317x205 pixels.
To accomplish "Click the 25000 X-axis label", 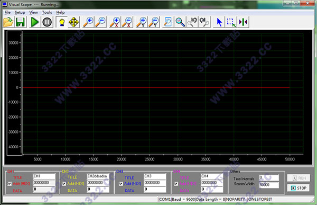I will (150, 159).
